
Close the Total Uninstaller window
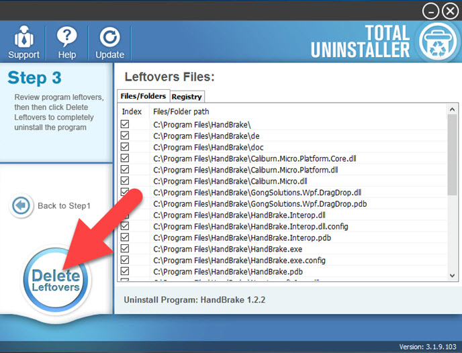(x=450, y=11)
